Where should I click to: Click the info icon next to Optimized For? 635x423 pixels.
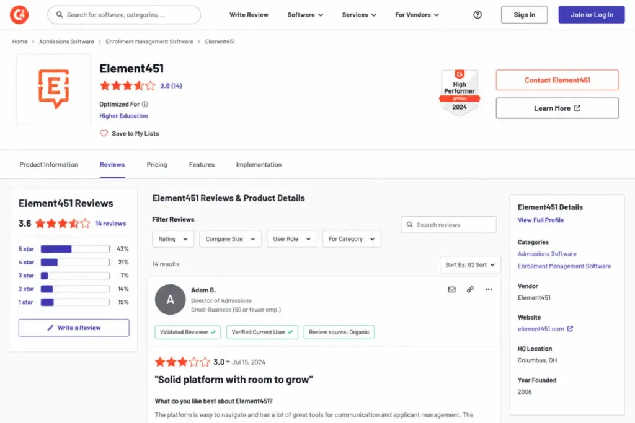pos(145,104)
